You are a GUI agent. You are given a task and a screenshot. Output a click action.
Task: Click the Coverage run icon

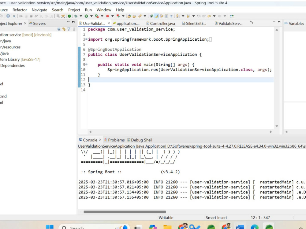pyautogui.click(x=97, y=16)
